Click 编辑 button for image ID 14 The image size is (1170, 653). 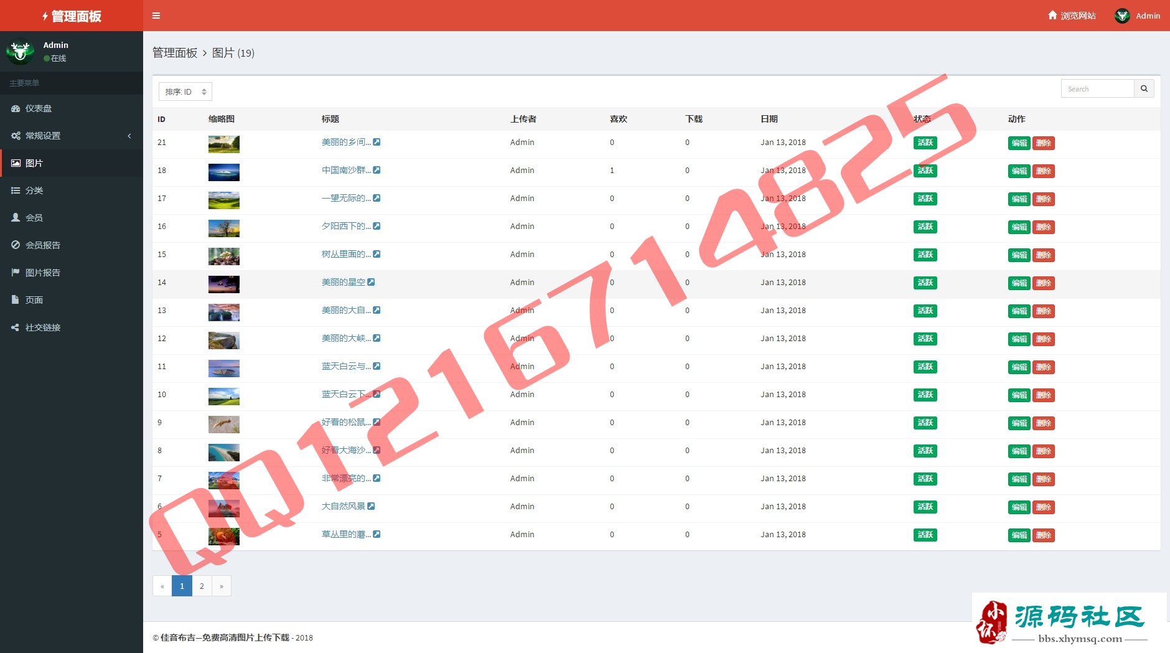[x=1019, y=283]
